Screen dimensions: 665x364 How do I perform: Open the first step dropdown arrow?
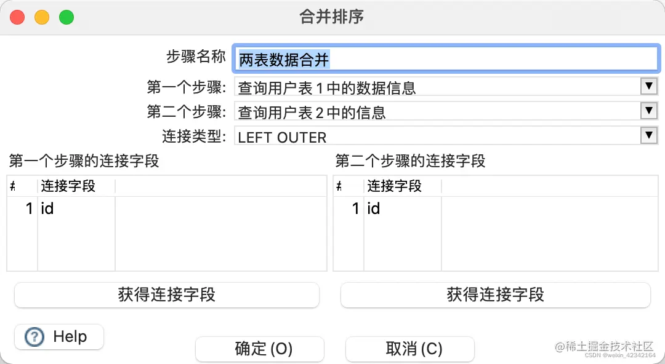[648, 86]
